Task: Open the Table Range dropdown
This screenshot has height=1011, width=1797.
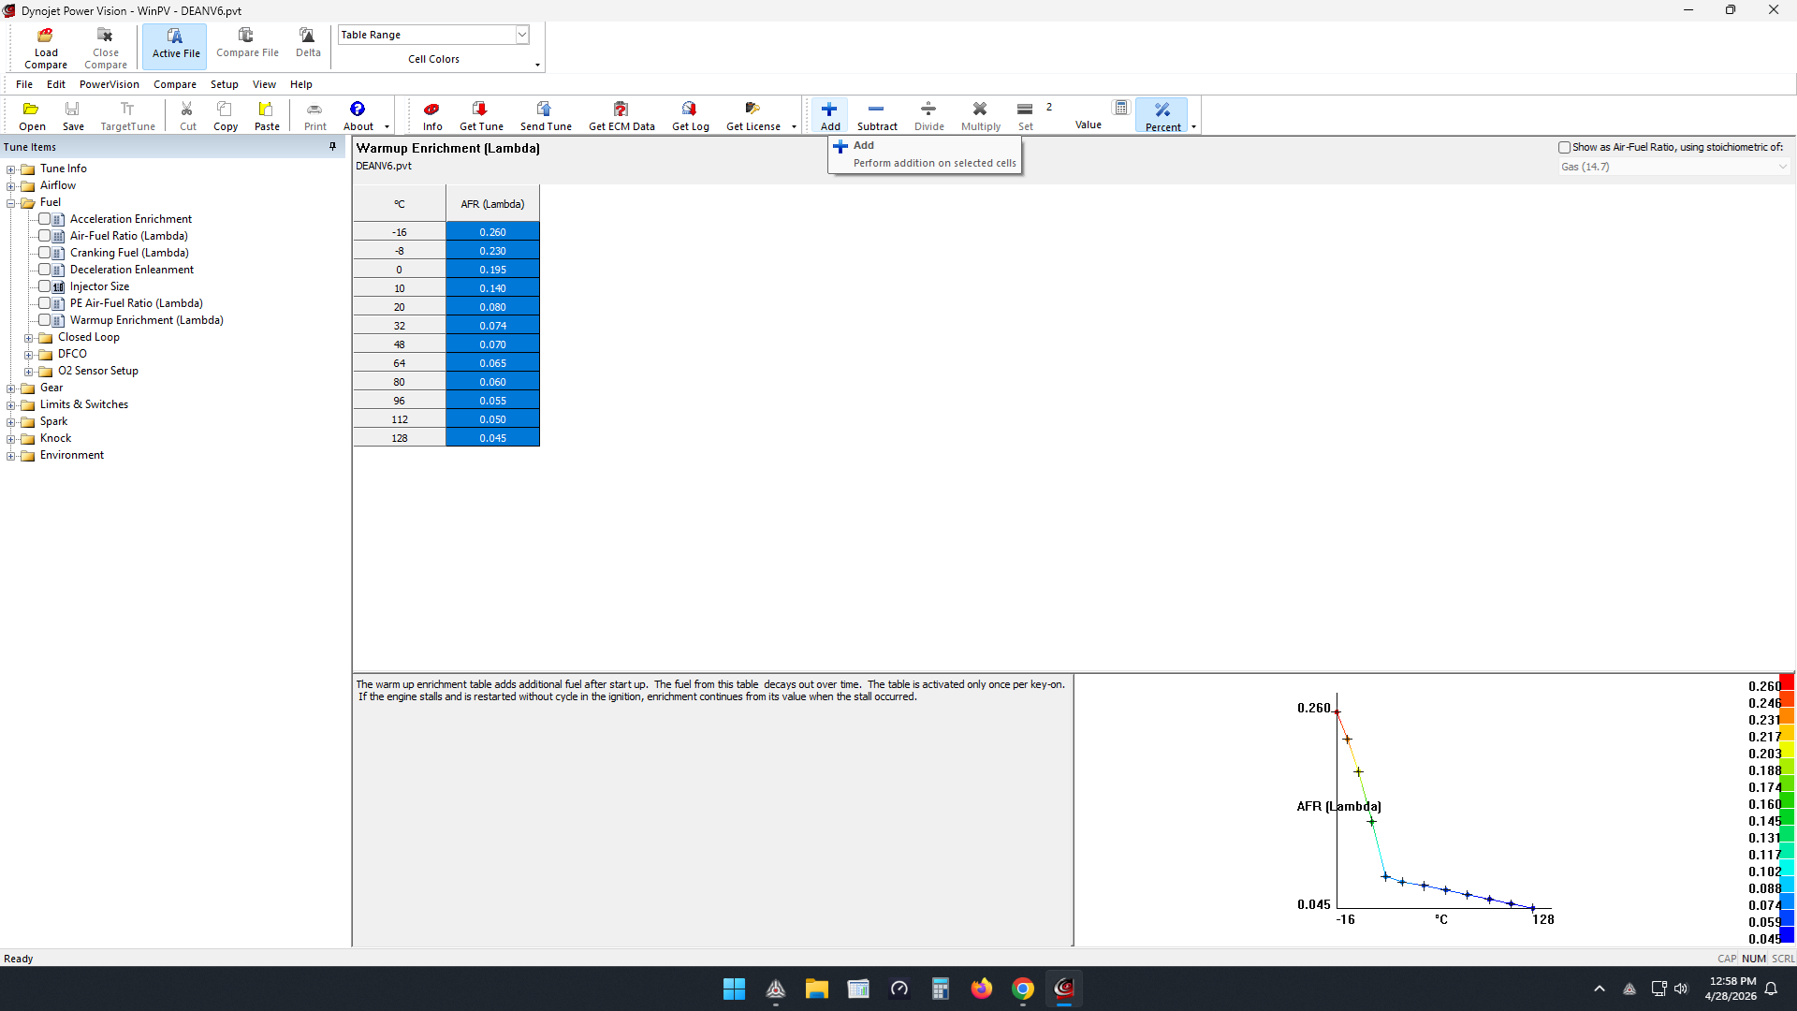Action: [522, 35]
